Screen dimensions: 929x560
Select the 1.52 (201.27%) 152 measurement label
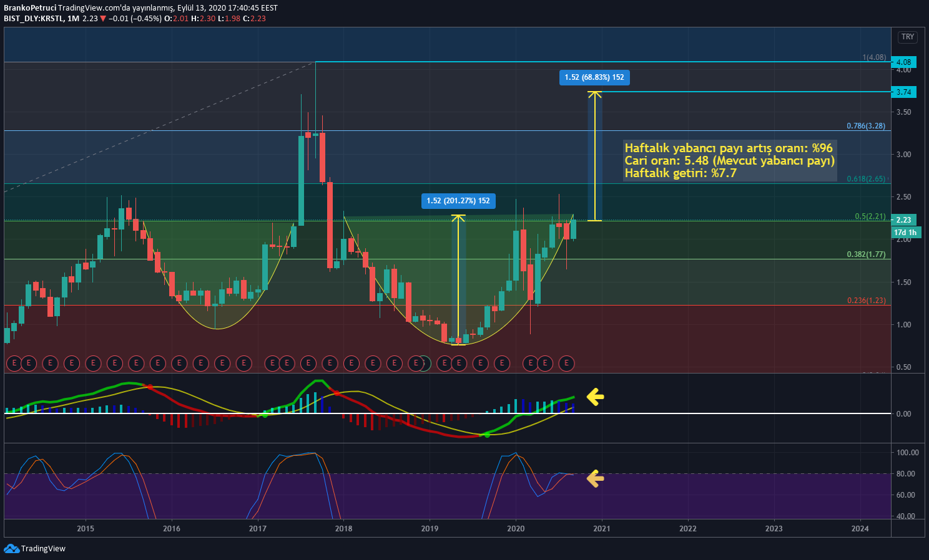click(x=458, y=201)
